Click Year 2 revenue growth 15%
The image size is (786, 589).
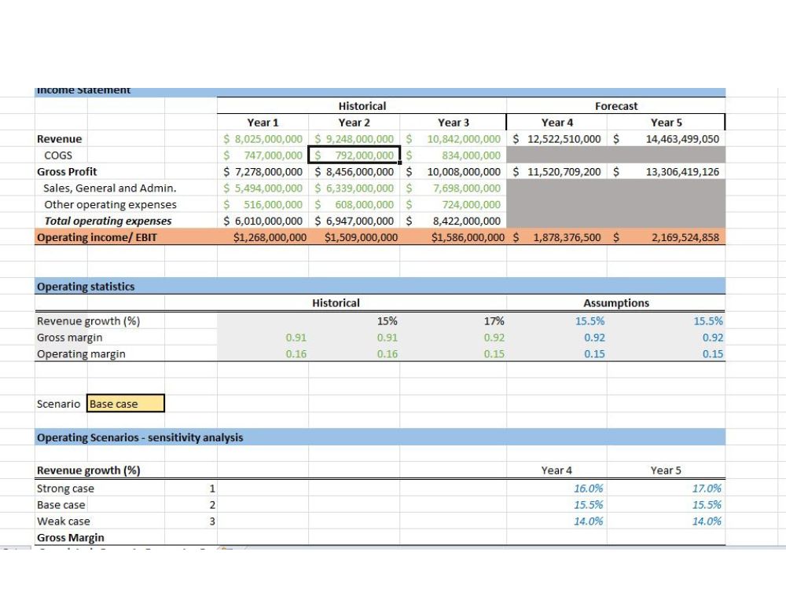[354, 321]
